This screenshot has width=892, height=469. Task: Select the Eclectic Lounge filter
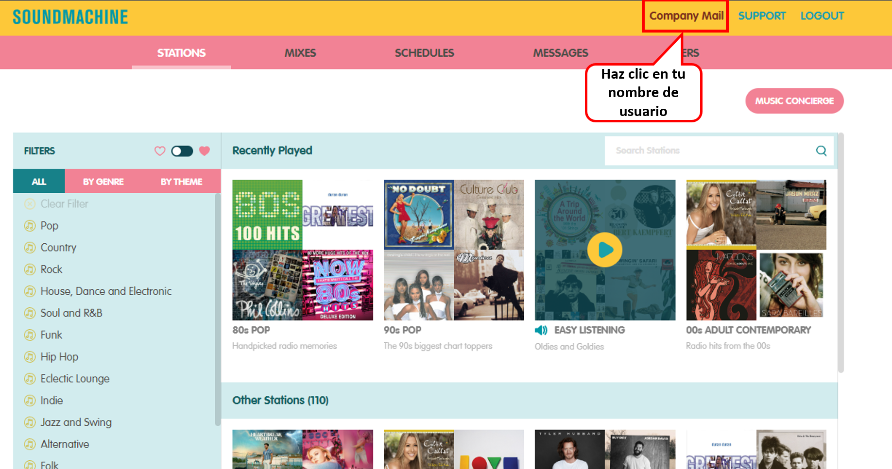(75, 379)
